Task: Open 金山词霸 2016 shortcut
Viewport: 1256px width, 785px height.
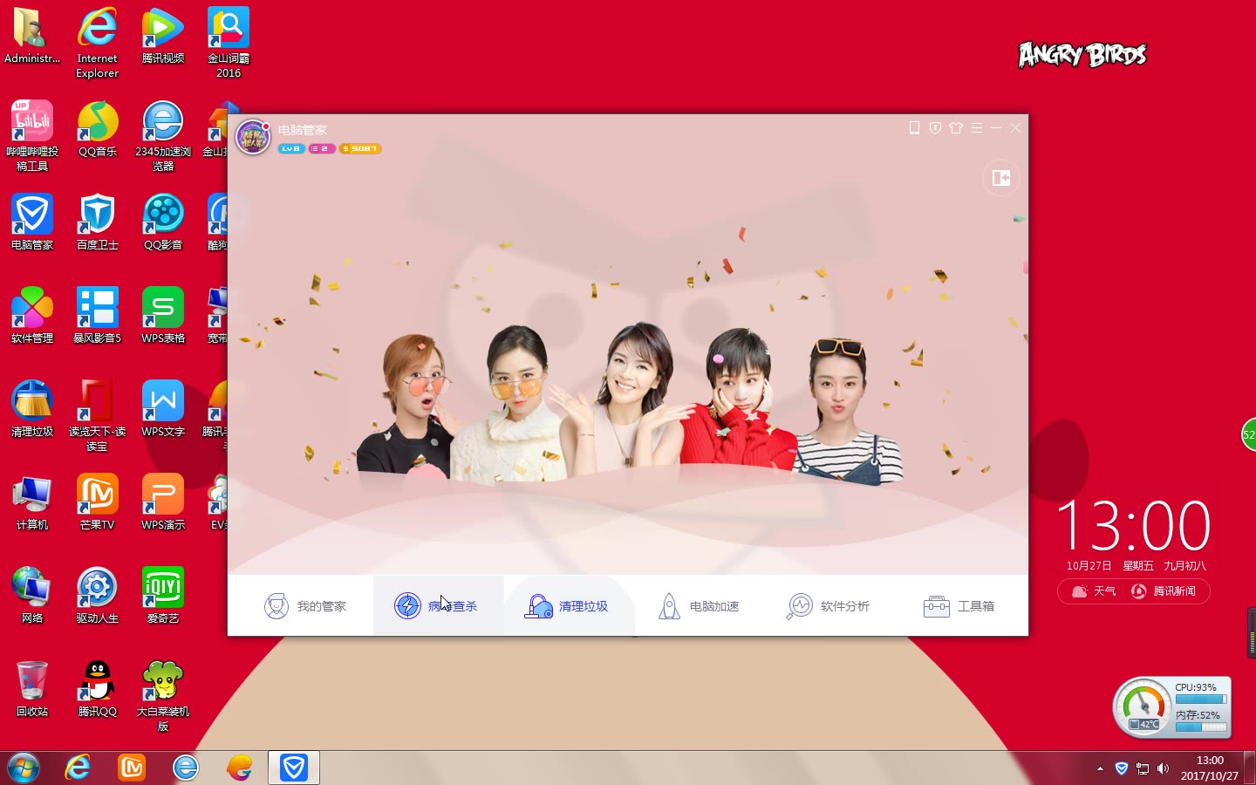Action: click(229, 44)
